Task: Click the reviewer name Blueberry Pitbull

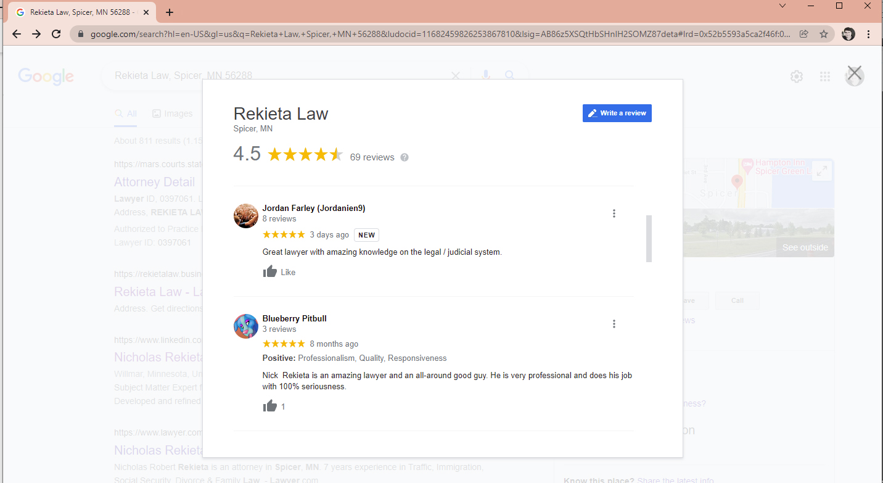Action: tap(295, 318)
